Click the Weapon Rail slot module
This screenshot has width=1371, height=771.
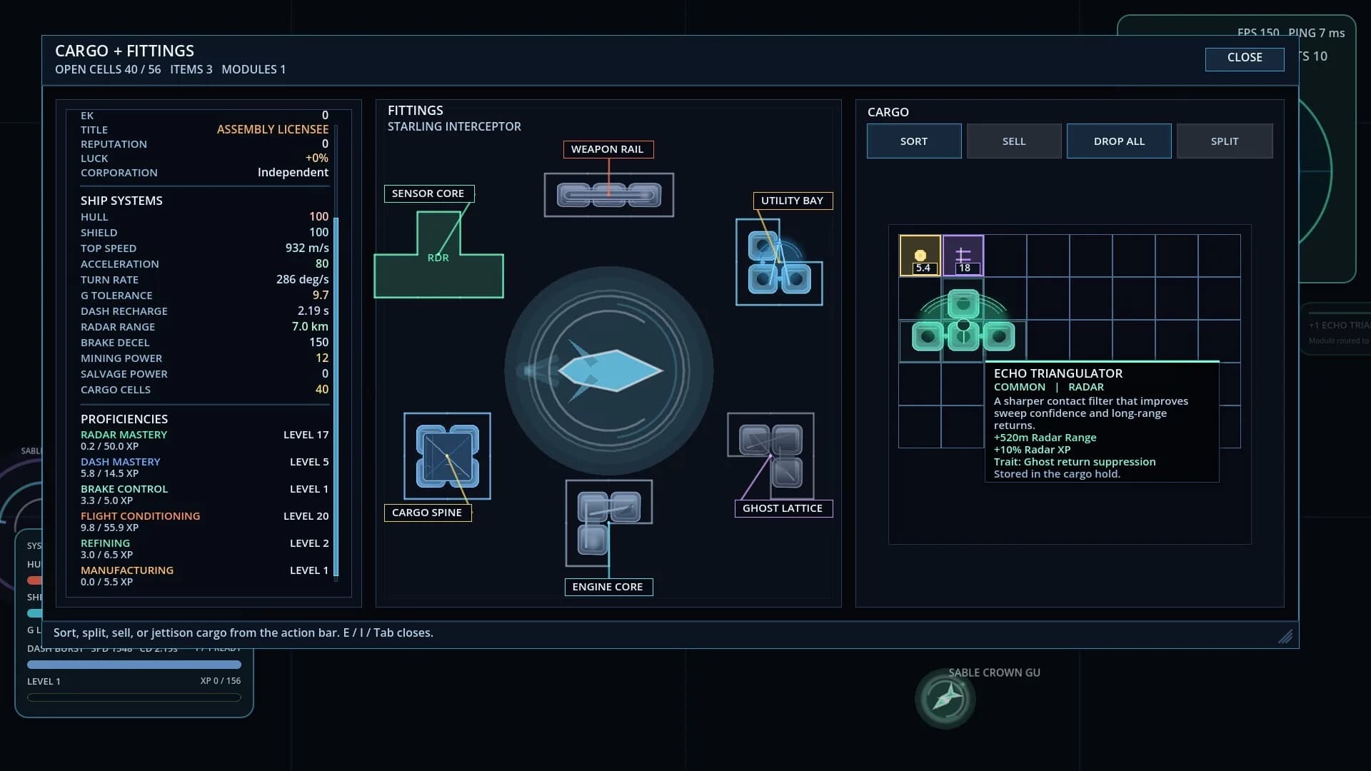click(608, 195)
